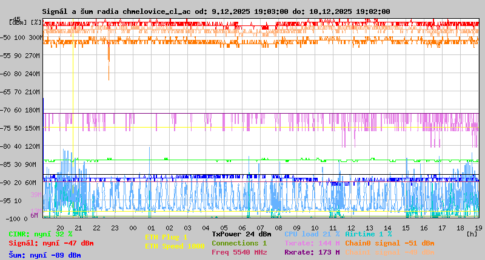Click the hour '01' x-axis label
Image resolution: width=485 pixels, height=260 pixels.
pos(151,228)
